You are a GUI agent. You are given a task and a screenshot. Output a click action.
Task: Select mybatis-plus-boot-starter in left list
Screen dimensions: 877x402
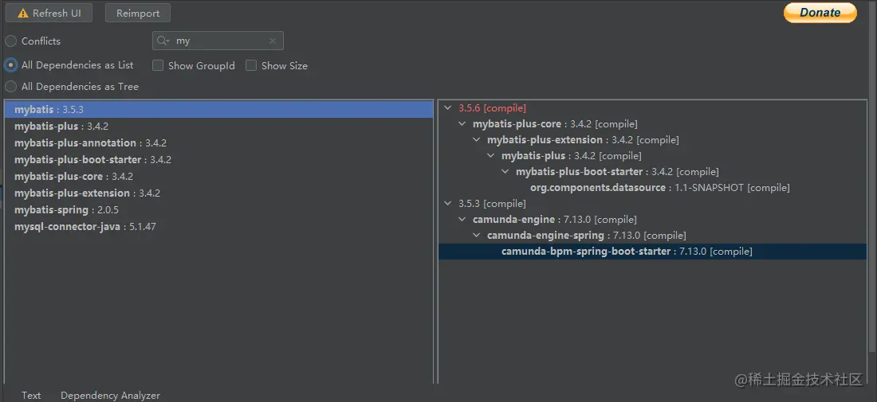[218, 160]
